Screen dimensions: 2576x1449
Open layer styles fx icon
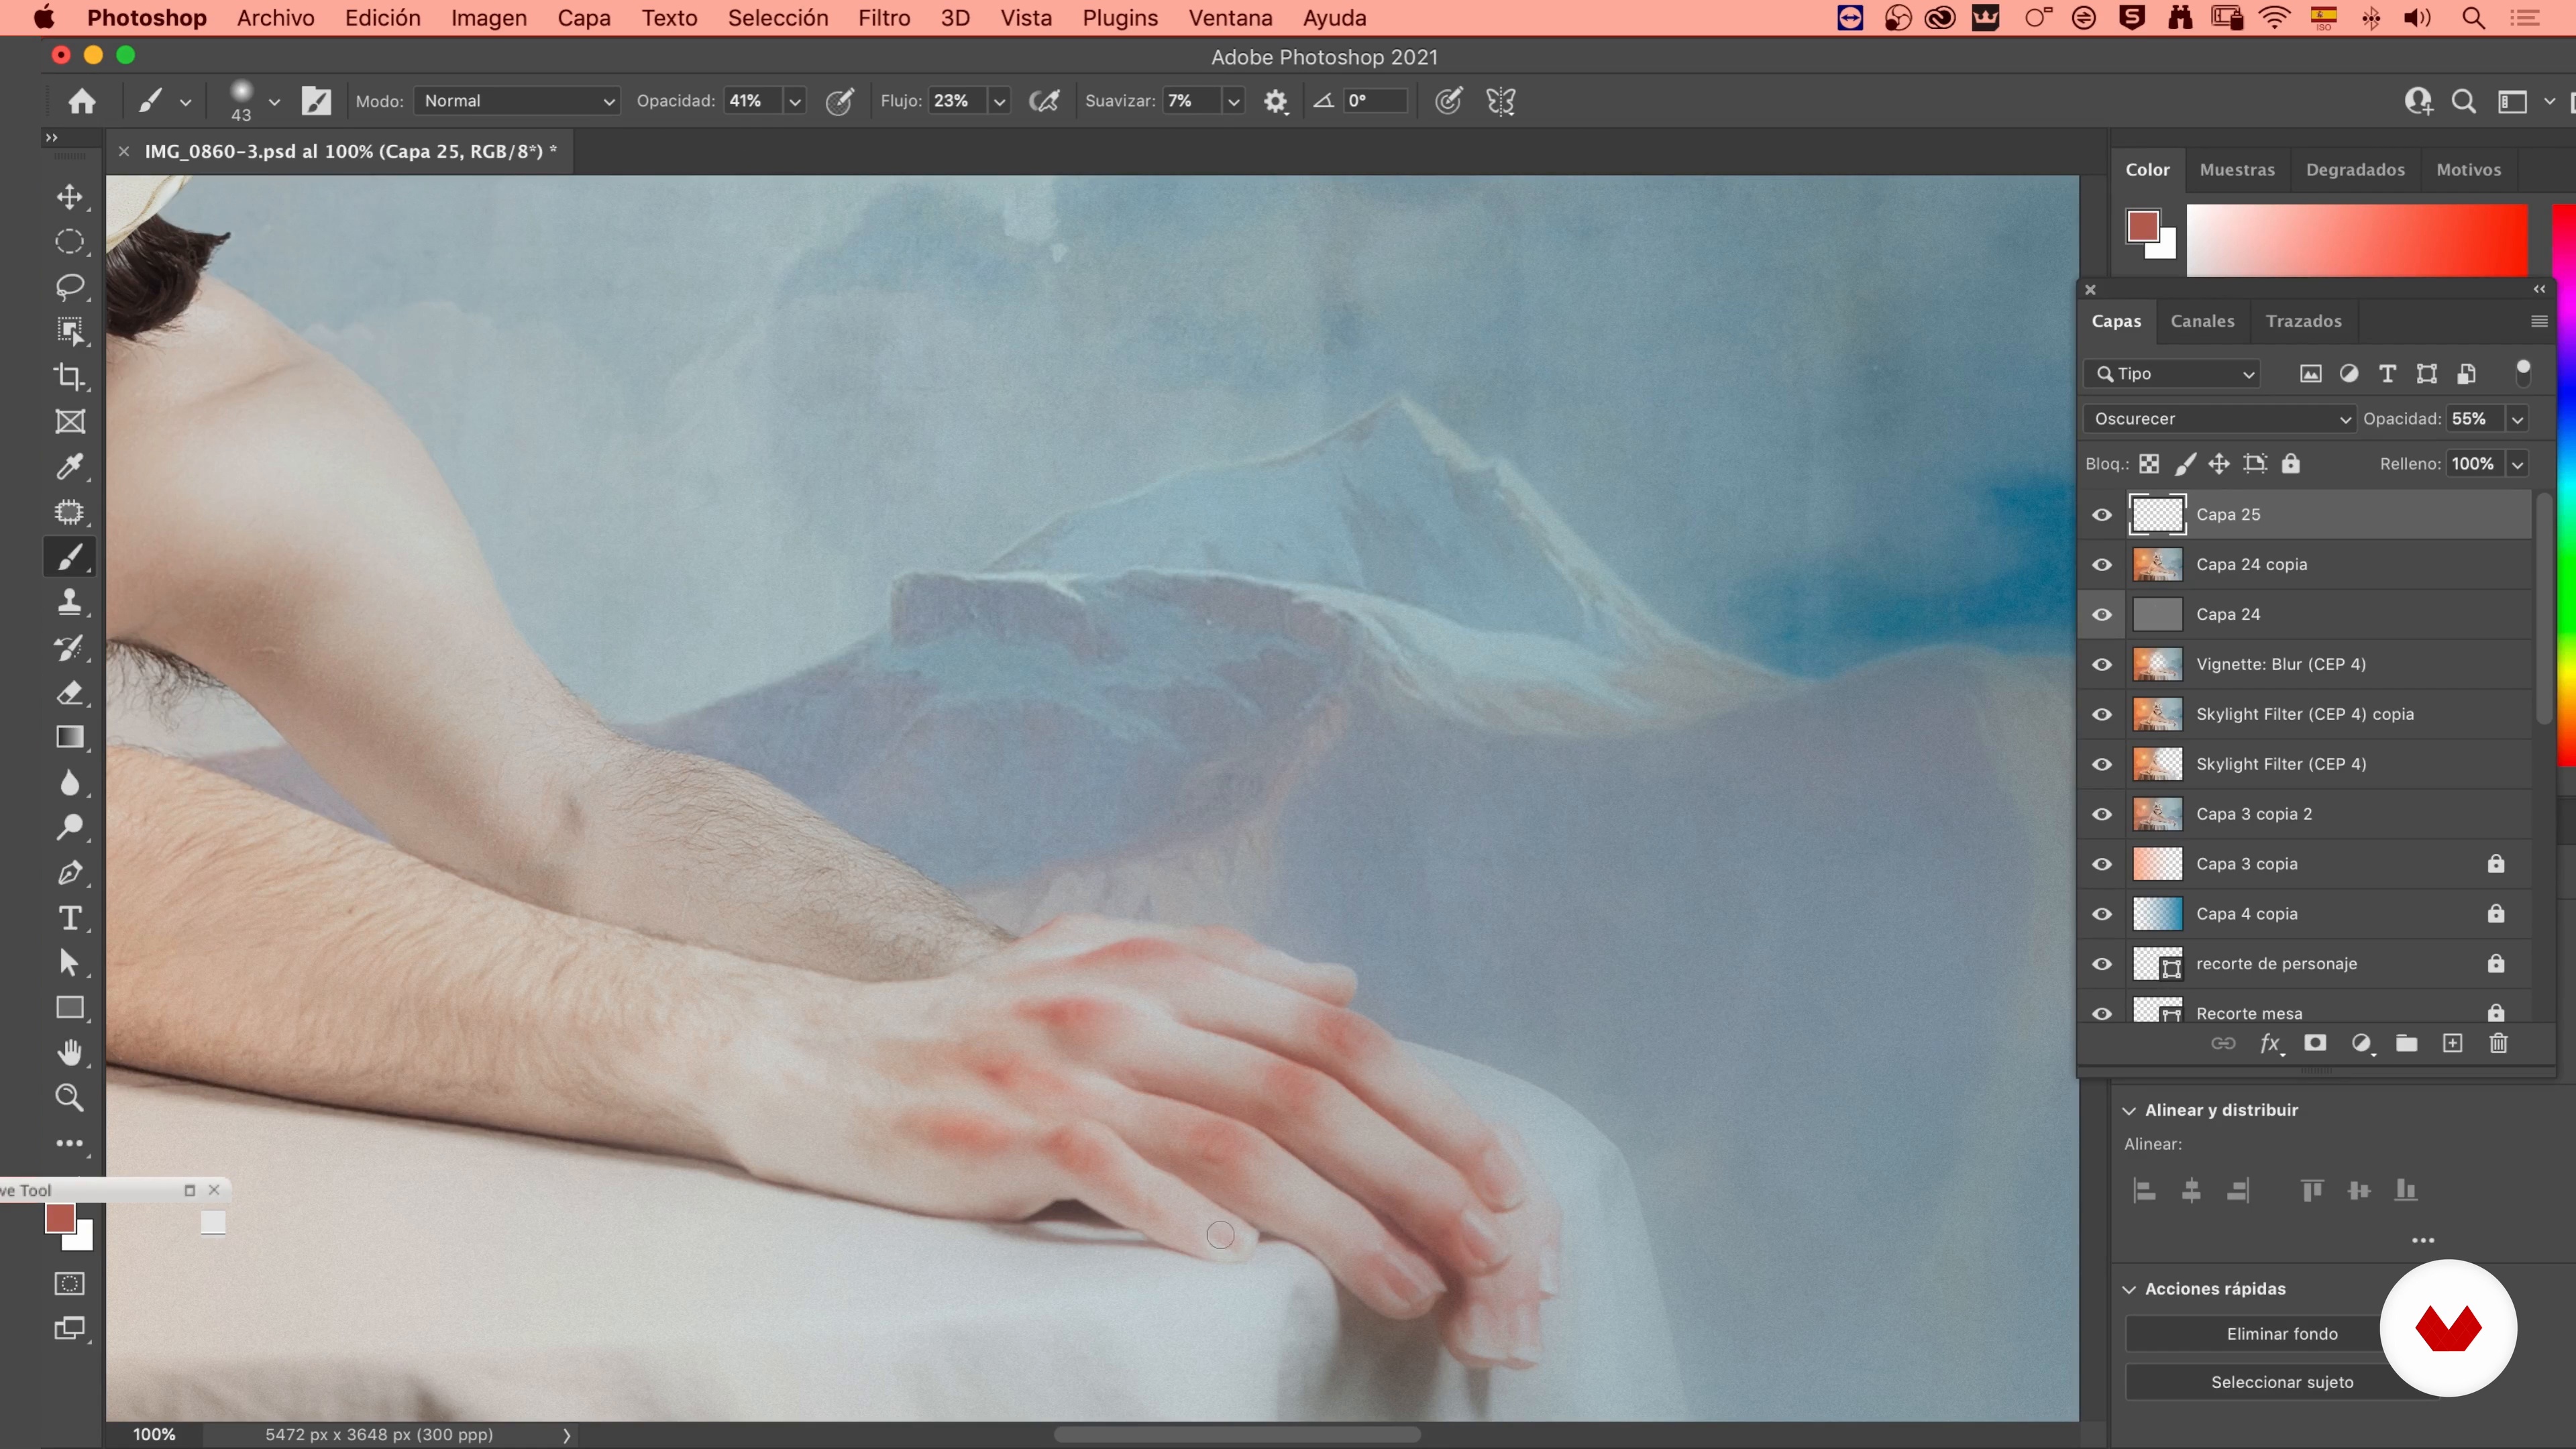pyautogui.click(x=2270, y=1044)
